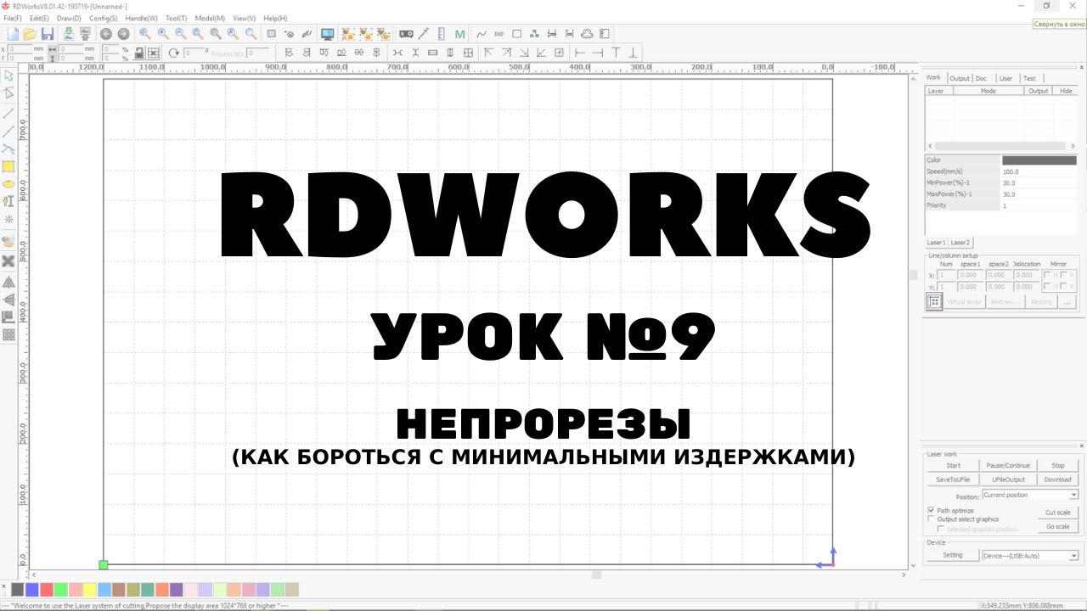
Task: Click the gray Color bar in layer parameters
Action: (x=1039, y=160)
